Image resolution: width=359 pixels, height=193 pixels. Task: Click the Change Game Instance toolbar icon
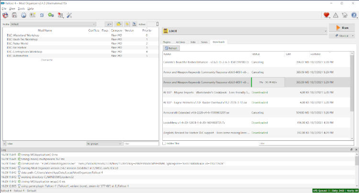tap(5, 15)
